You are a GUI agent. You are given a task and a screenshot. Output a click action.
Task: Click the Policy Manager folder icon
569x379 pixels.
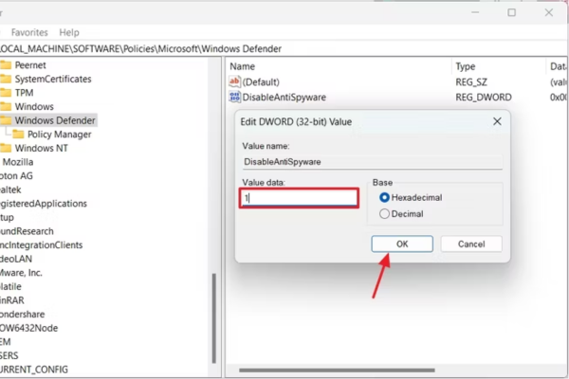18,135
